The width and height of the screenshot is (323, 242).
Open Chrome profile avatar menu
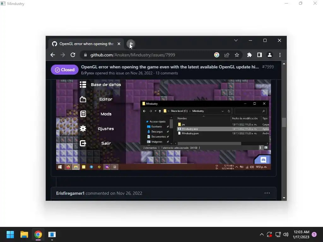point(270,55)
